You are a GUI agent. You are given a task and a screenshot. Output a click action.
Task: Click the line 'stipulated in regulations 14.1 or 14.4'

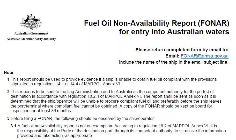tap(66, 84)
